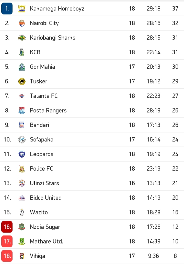The image size is (184, 266).
Task: Select the KCB team badge
Action: point(22,52)
